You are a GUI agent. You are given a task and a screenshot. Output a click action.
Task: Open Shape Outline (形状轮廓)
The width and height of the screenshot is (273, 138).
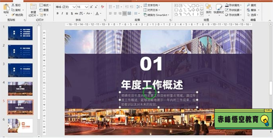click(x=234, y=10)
